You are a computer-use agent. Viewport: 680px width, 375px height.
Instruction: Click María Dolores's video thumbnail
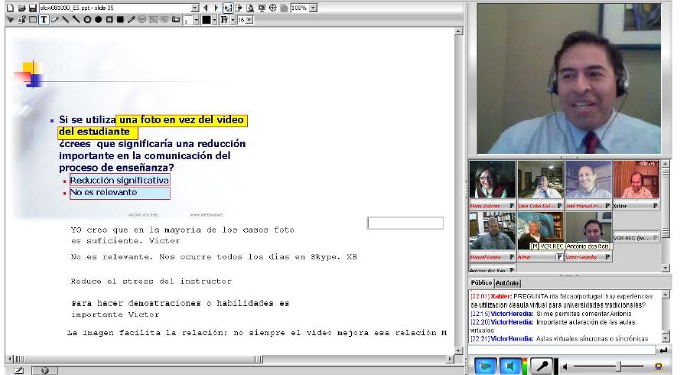pyautogui.click(x=493, y=180)
